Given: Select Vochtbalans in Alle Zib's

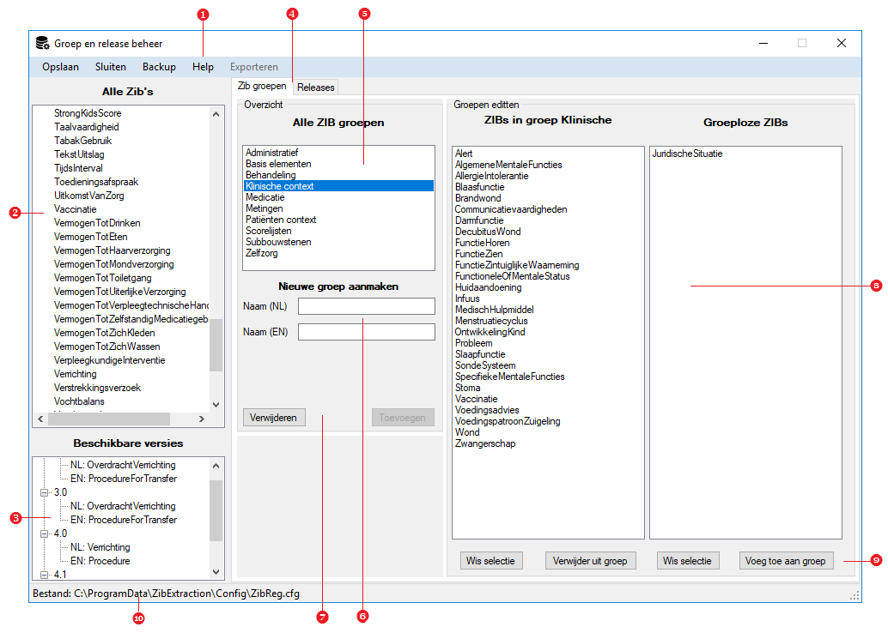Looking at the screenshot, I should pos(79,401).
